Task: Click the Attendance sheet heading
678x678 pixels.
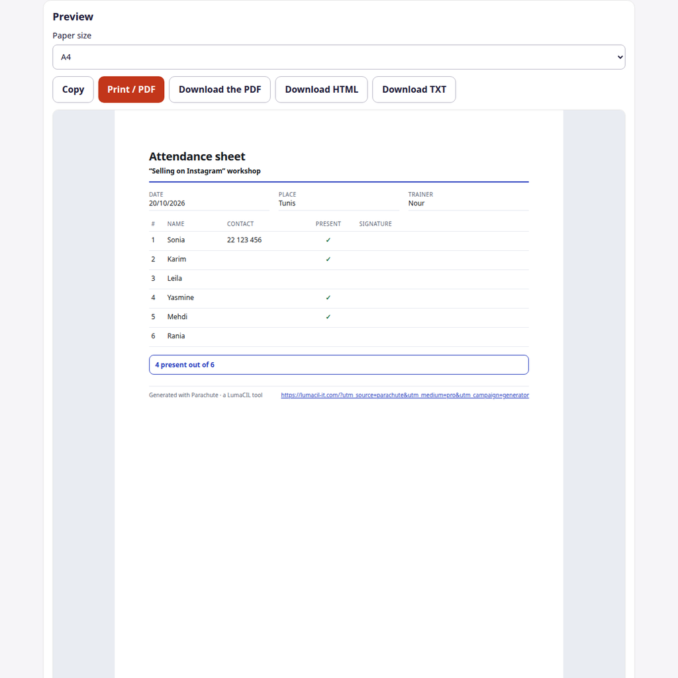Action: pos(197,156)
